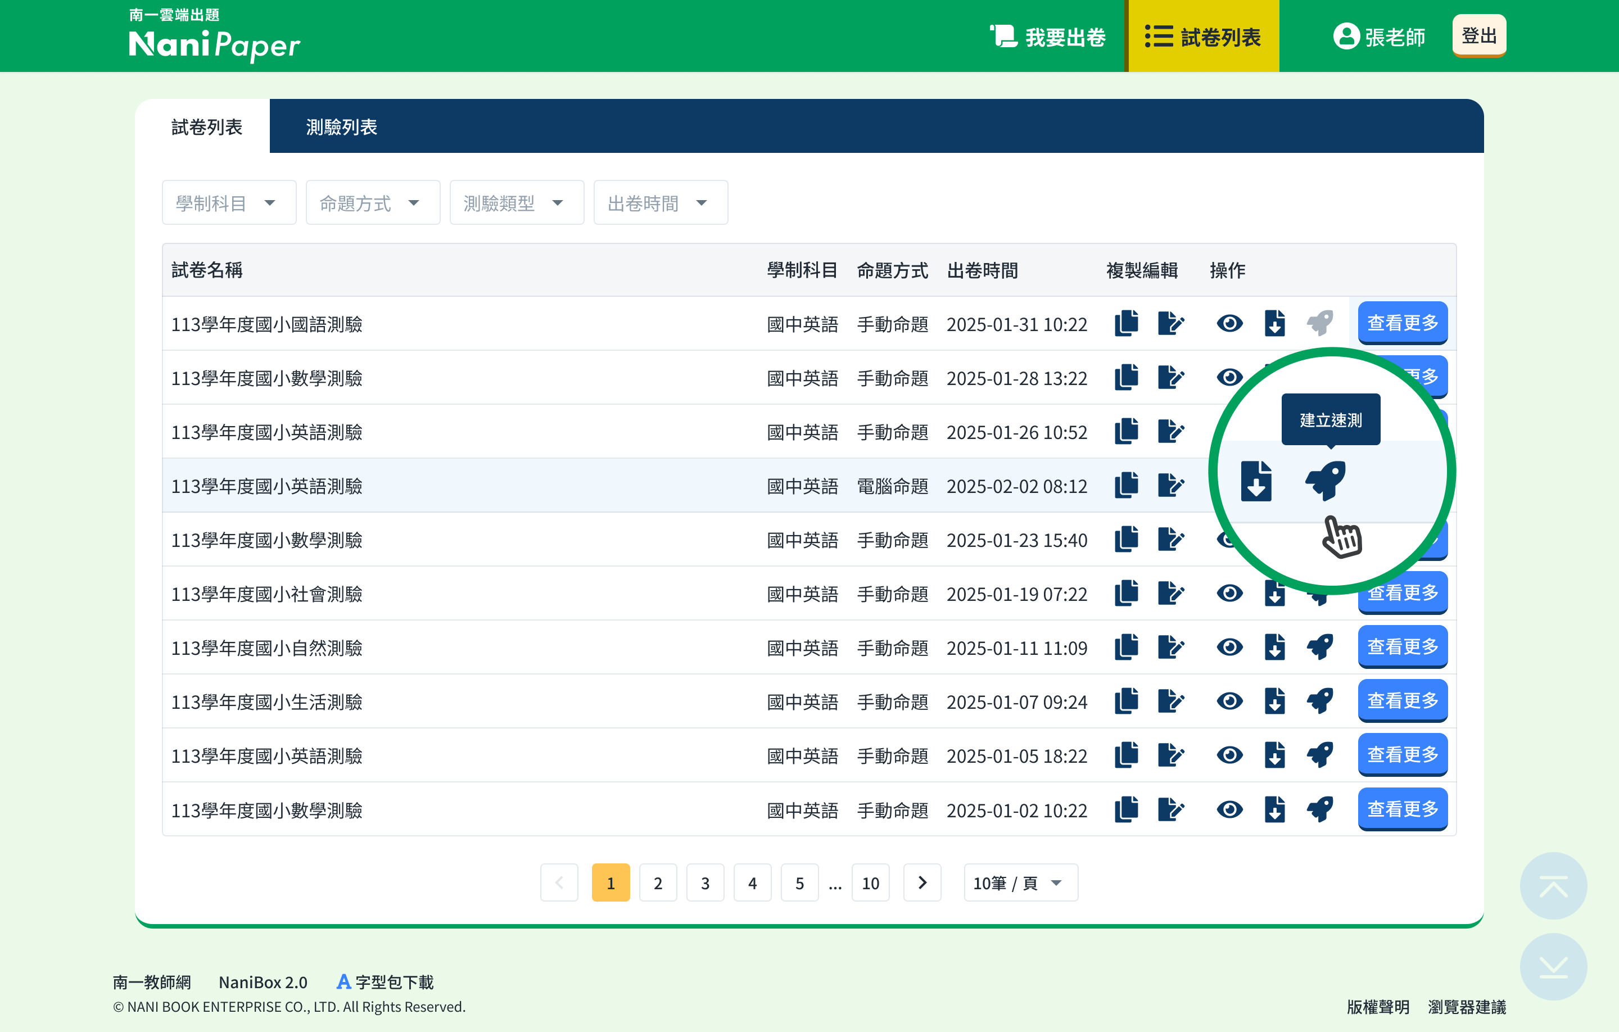Copy the paper dated 2025-01-02 10:22
This screenshot has width=1619, height=1032.
(x=1126, y=809)
